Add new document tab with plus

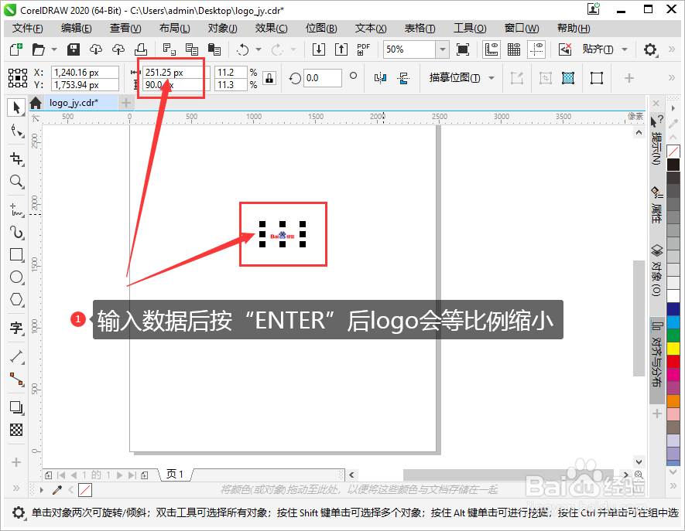click(x=126, y=103)
